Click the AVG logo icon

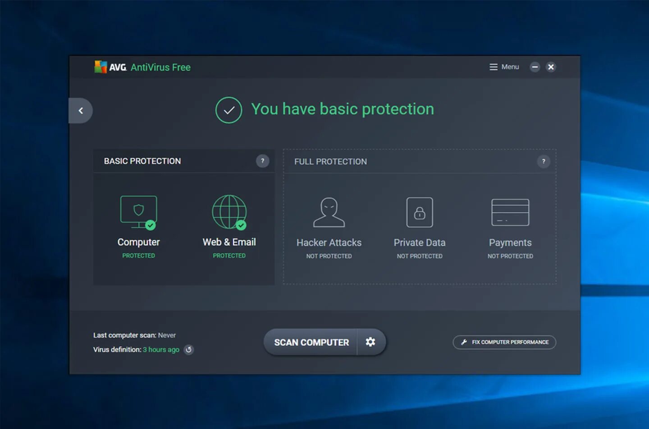point(101,67)
